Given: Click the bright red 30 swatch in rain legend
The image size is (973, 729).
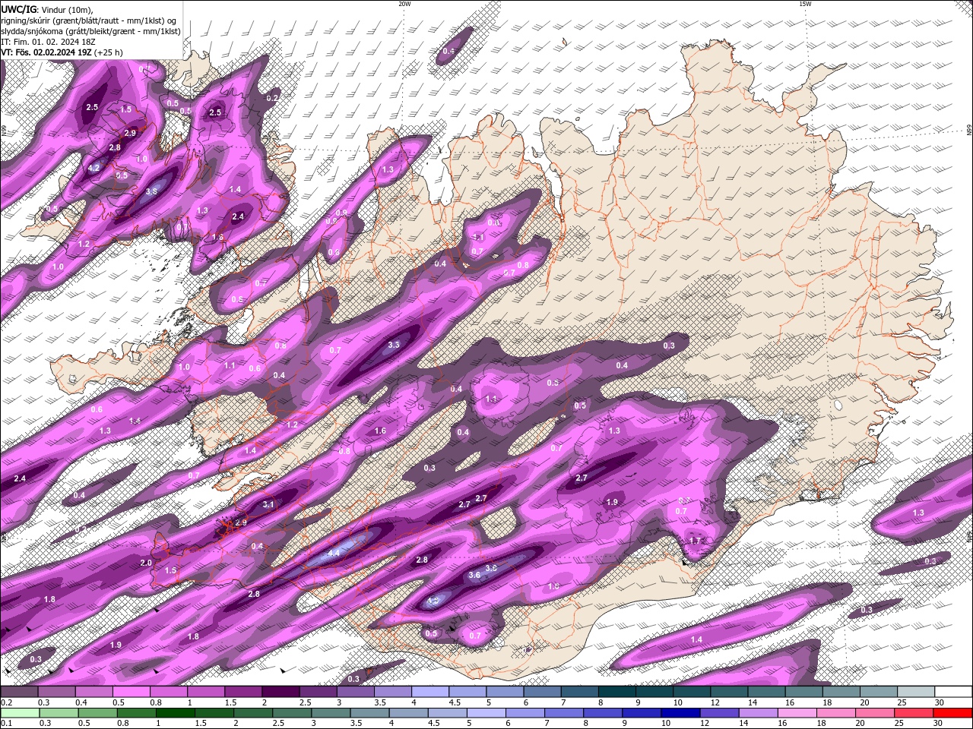Looking at the screenshot, I should pos(953,713).
